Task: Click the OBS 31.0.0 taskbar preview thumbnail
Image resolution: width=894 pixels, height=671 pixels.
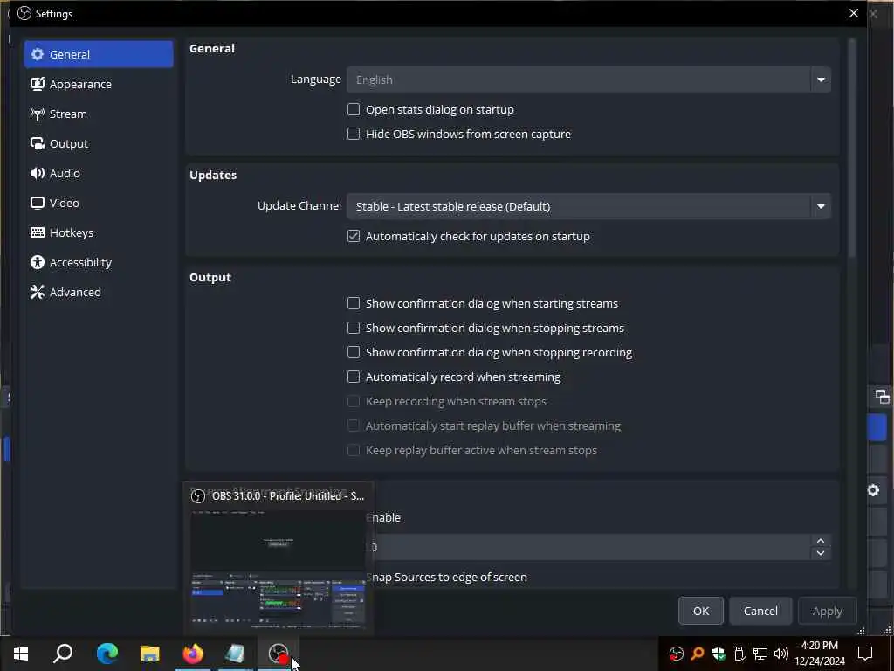Action: point(279,558)
